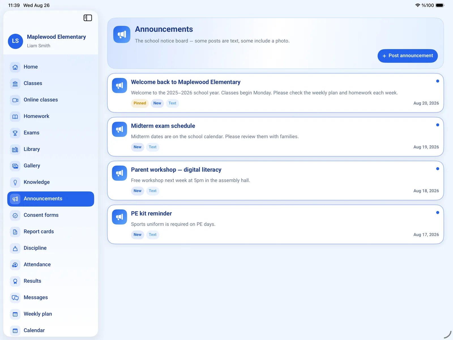Select the Classes building icon
The image size is (453, 340).
[15, 84]
